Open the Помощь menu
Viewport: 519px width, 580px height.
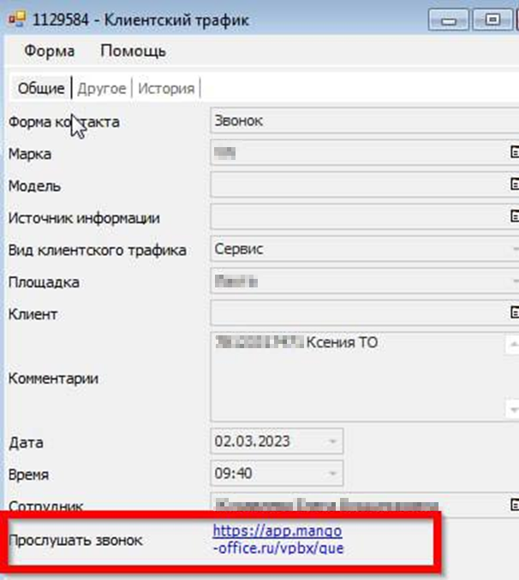(133, 51)
